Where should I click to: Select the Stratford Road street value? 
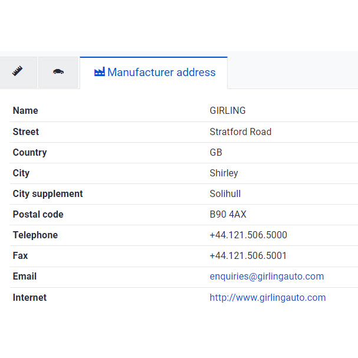point(241,132)
